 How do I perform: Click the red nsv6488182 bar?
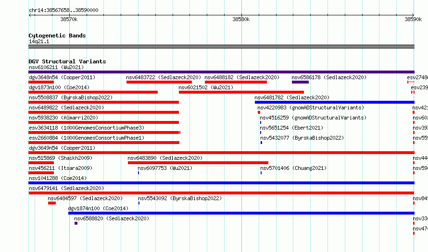[x=236, y=82]
